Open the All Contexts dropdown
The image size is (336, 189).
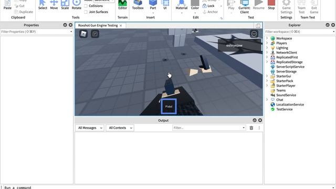tap(120, 128)
